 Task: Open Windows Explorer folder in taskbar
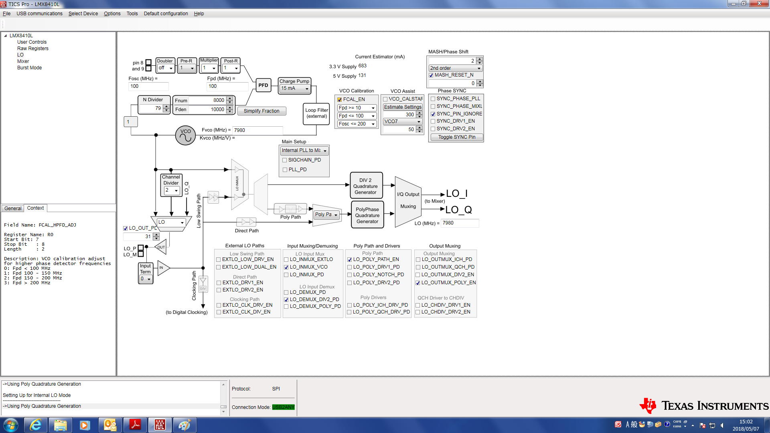(60, 425)
